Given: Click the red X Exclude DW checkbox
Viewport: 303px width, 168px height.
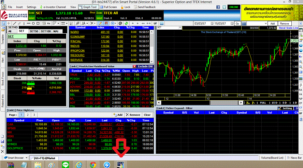Looking at the screenshot, I should [134, 66].
